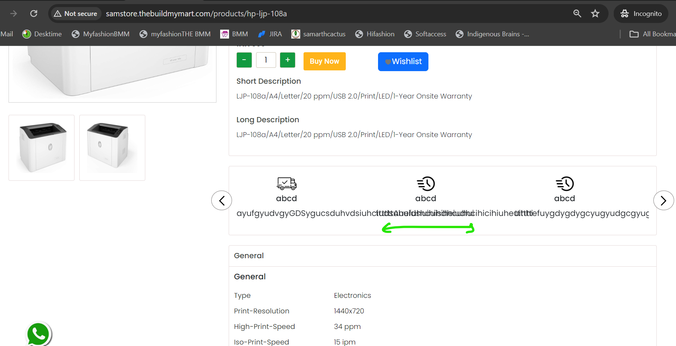Select the second printer thumbnail
Screen dimensions: 676x346
[x=112, y=148]
